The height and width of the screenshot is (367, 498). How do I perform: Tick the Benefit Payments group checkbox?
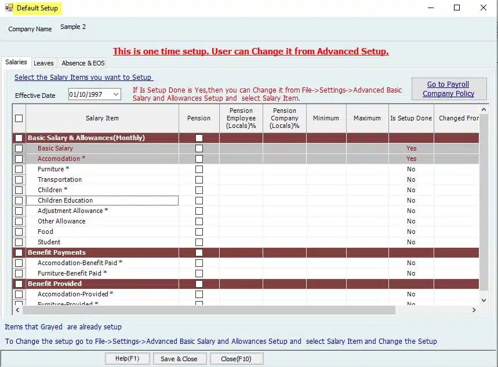19,252
